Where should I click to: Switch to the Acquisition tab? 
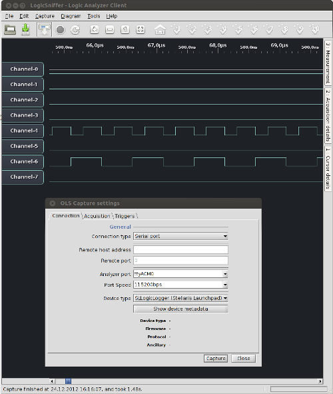(x=97, y=216)
